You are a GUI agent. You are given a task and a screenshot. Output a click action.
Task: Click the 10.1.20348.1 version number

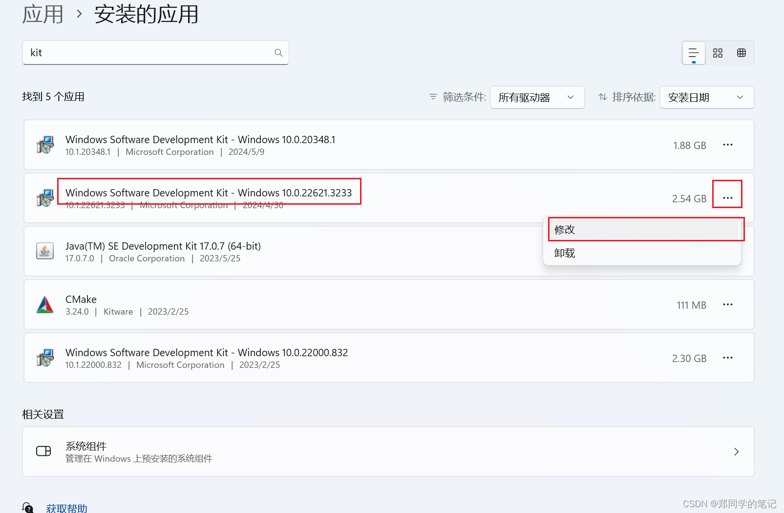point(88,152)
